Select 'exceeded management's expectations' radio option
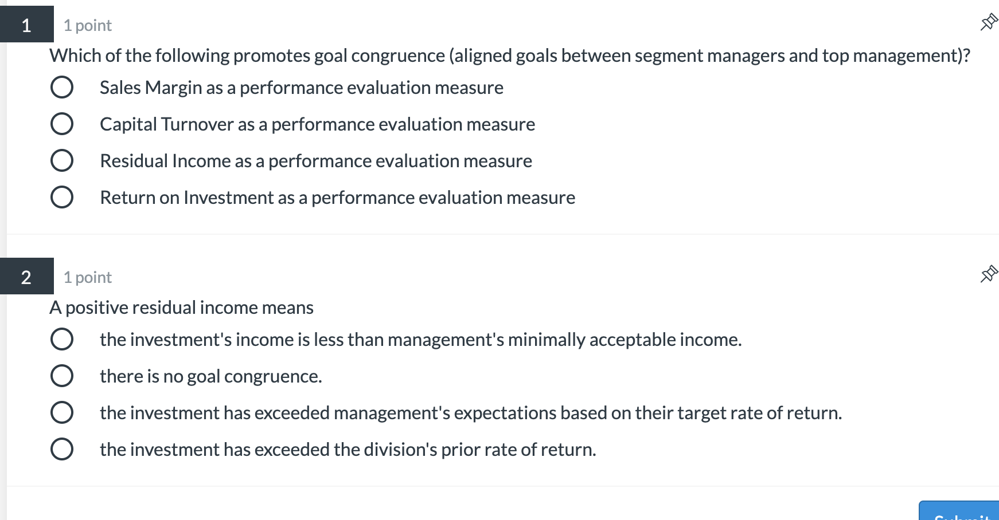Viewport: 999px width, 520px height. click(62, 412)
